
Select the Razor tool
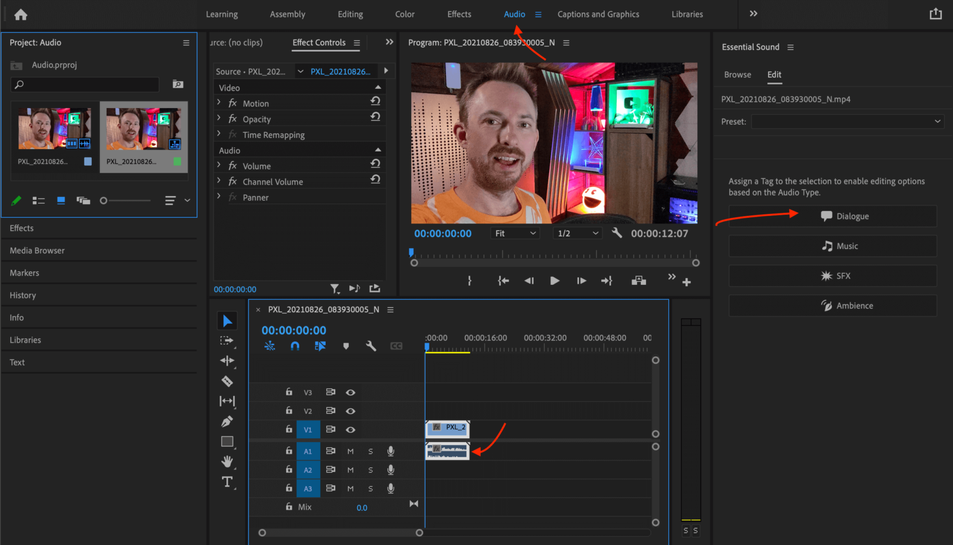[227, 381]
